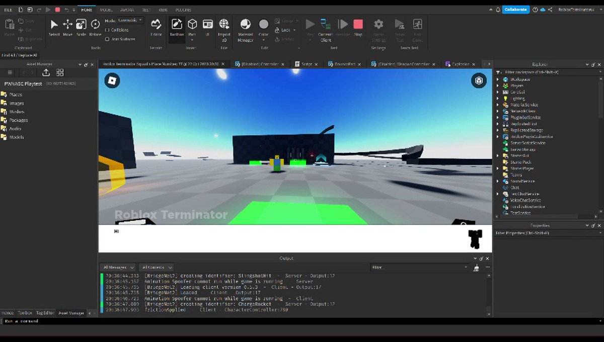Open the Mode dropdown
This screenshot has width=604, height=342.
[130, 21]
